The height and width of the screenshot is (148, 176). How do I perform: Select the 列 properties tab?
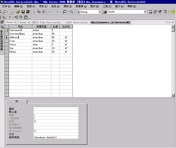pyautogui.click(x=17, y=102)
